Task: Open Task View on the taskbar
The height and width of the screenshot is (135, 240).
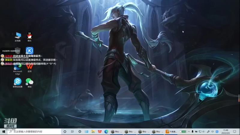Action: 72,132
